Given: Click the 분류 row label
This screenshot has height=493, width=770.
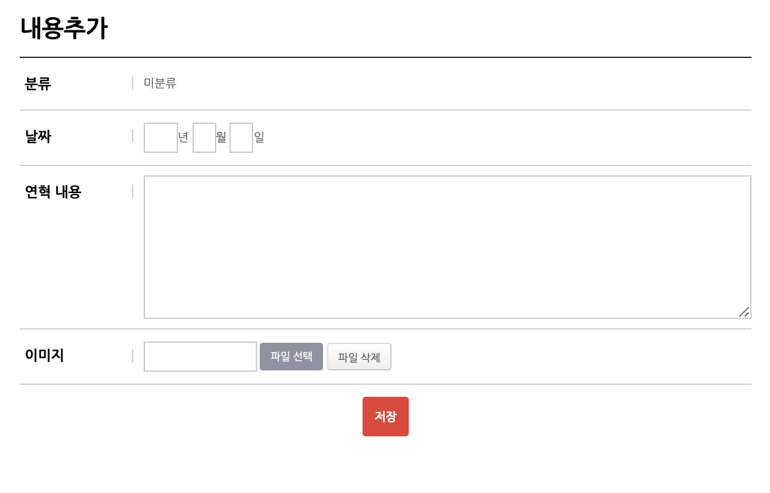Looking at the screenshot, I should (x=38, y=84).
